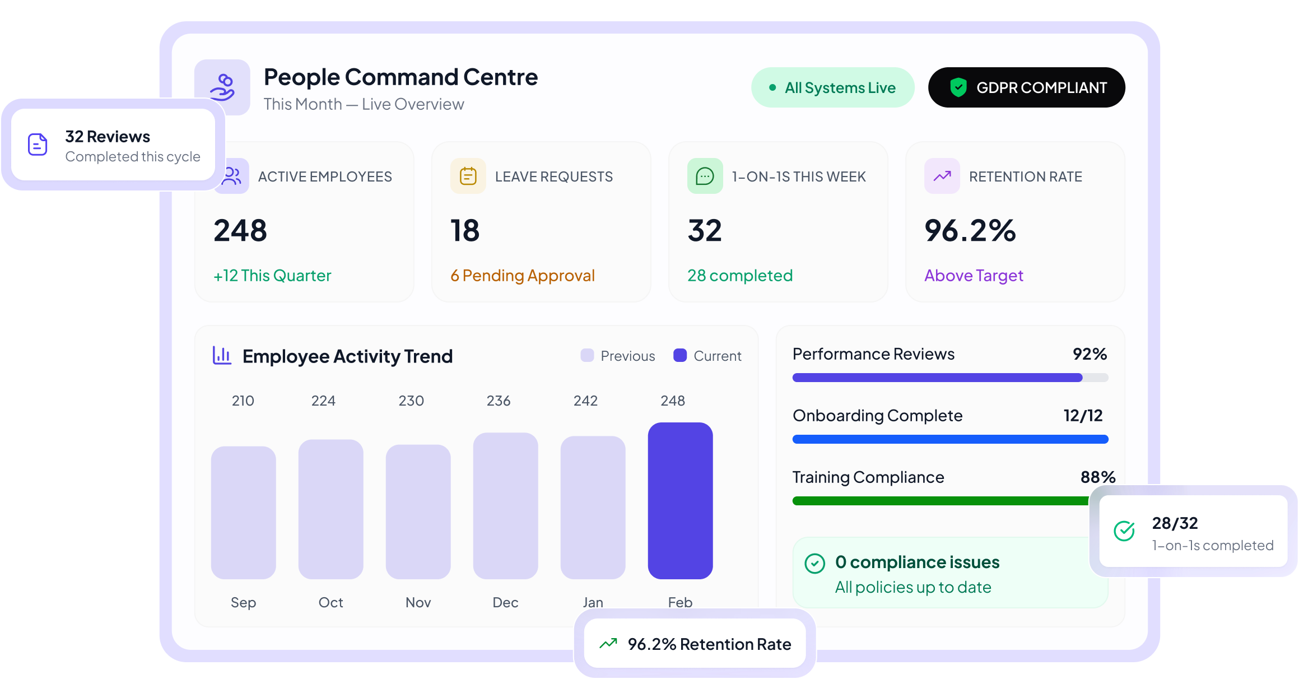Screen dimensions: 1299x679
Task: Click the 28 completed text
Action: pos(740,276)
